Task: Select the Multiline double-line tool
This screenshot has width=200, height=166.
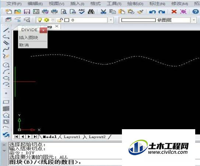Action: (x=6, y=43)
